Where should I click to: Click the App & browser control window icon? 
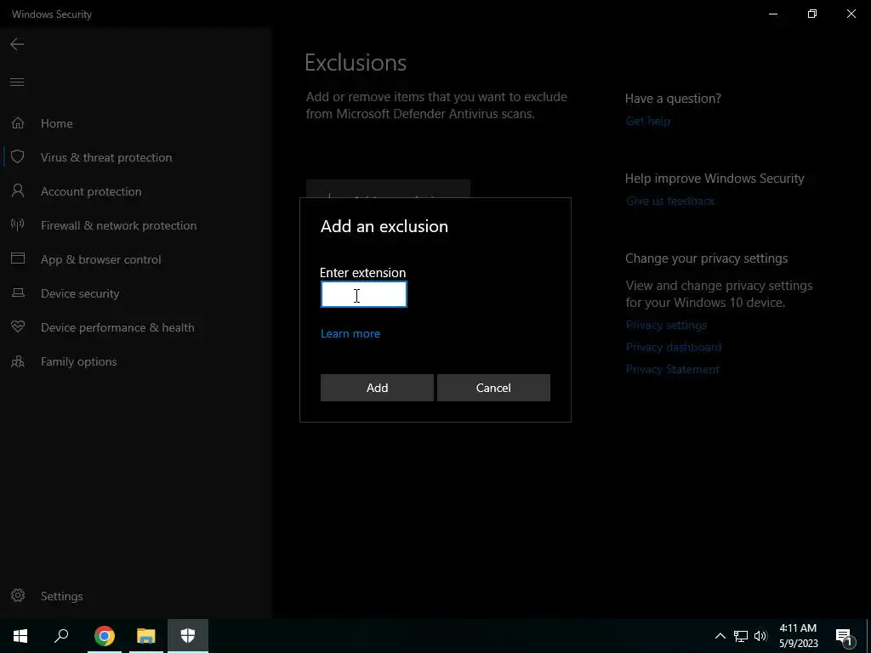pos(18,258)
